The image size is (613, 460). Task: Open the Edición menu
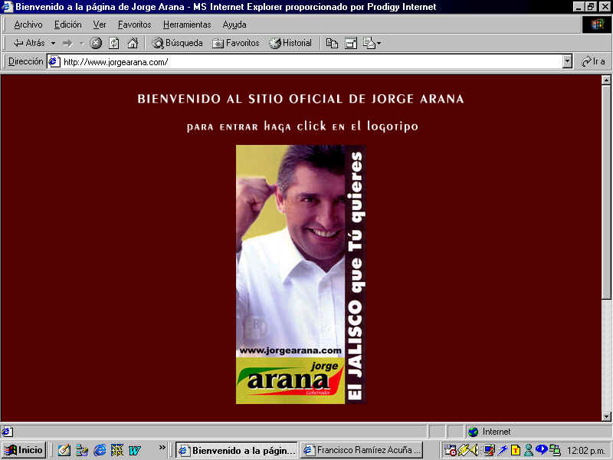[68, 25]
